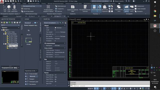160x90 pixels.
Task: Collapse the СПЕЦИФИКАЦИЯ folder node
Action: 4,44
